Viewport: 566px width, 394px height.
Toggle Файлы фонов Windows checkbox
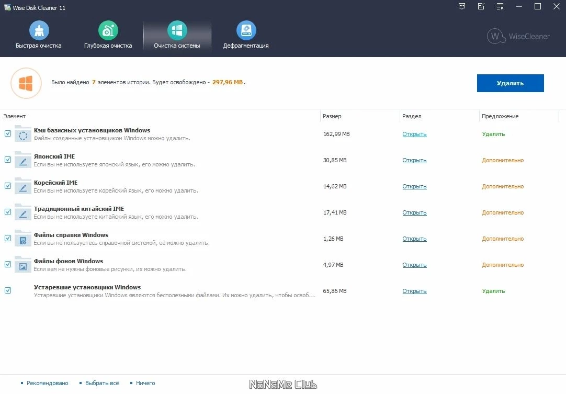(x=7, y=264)
